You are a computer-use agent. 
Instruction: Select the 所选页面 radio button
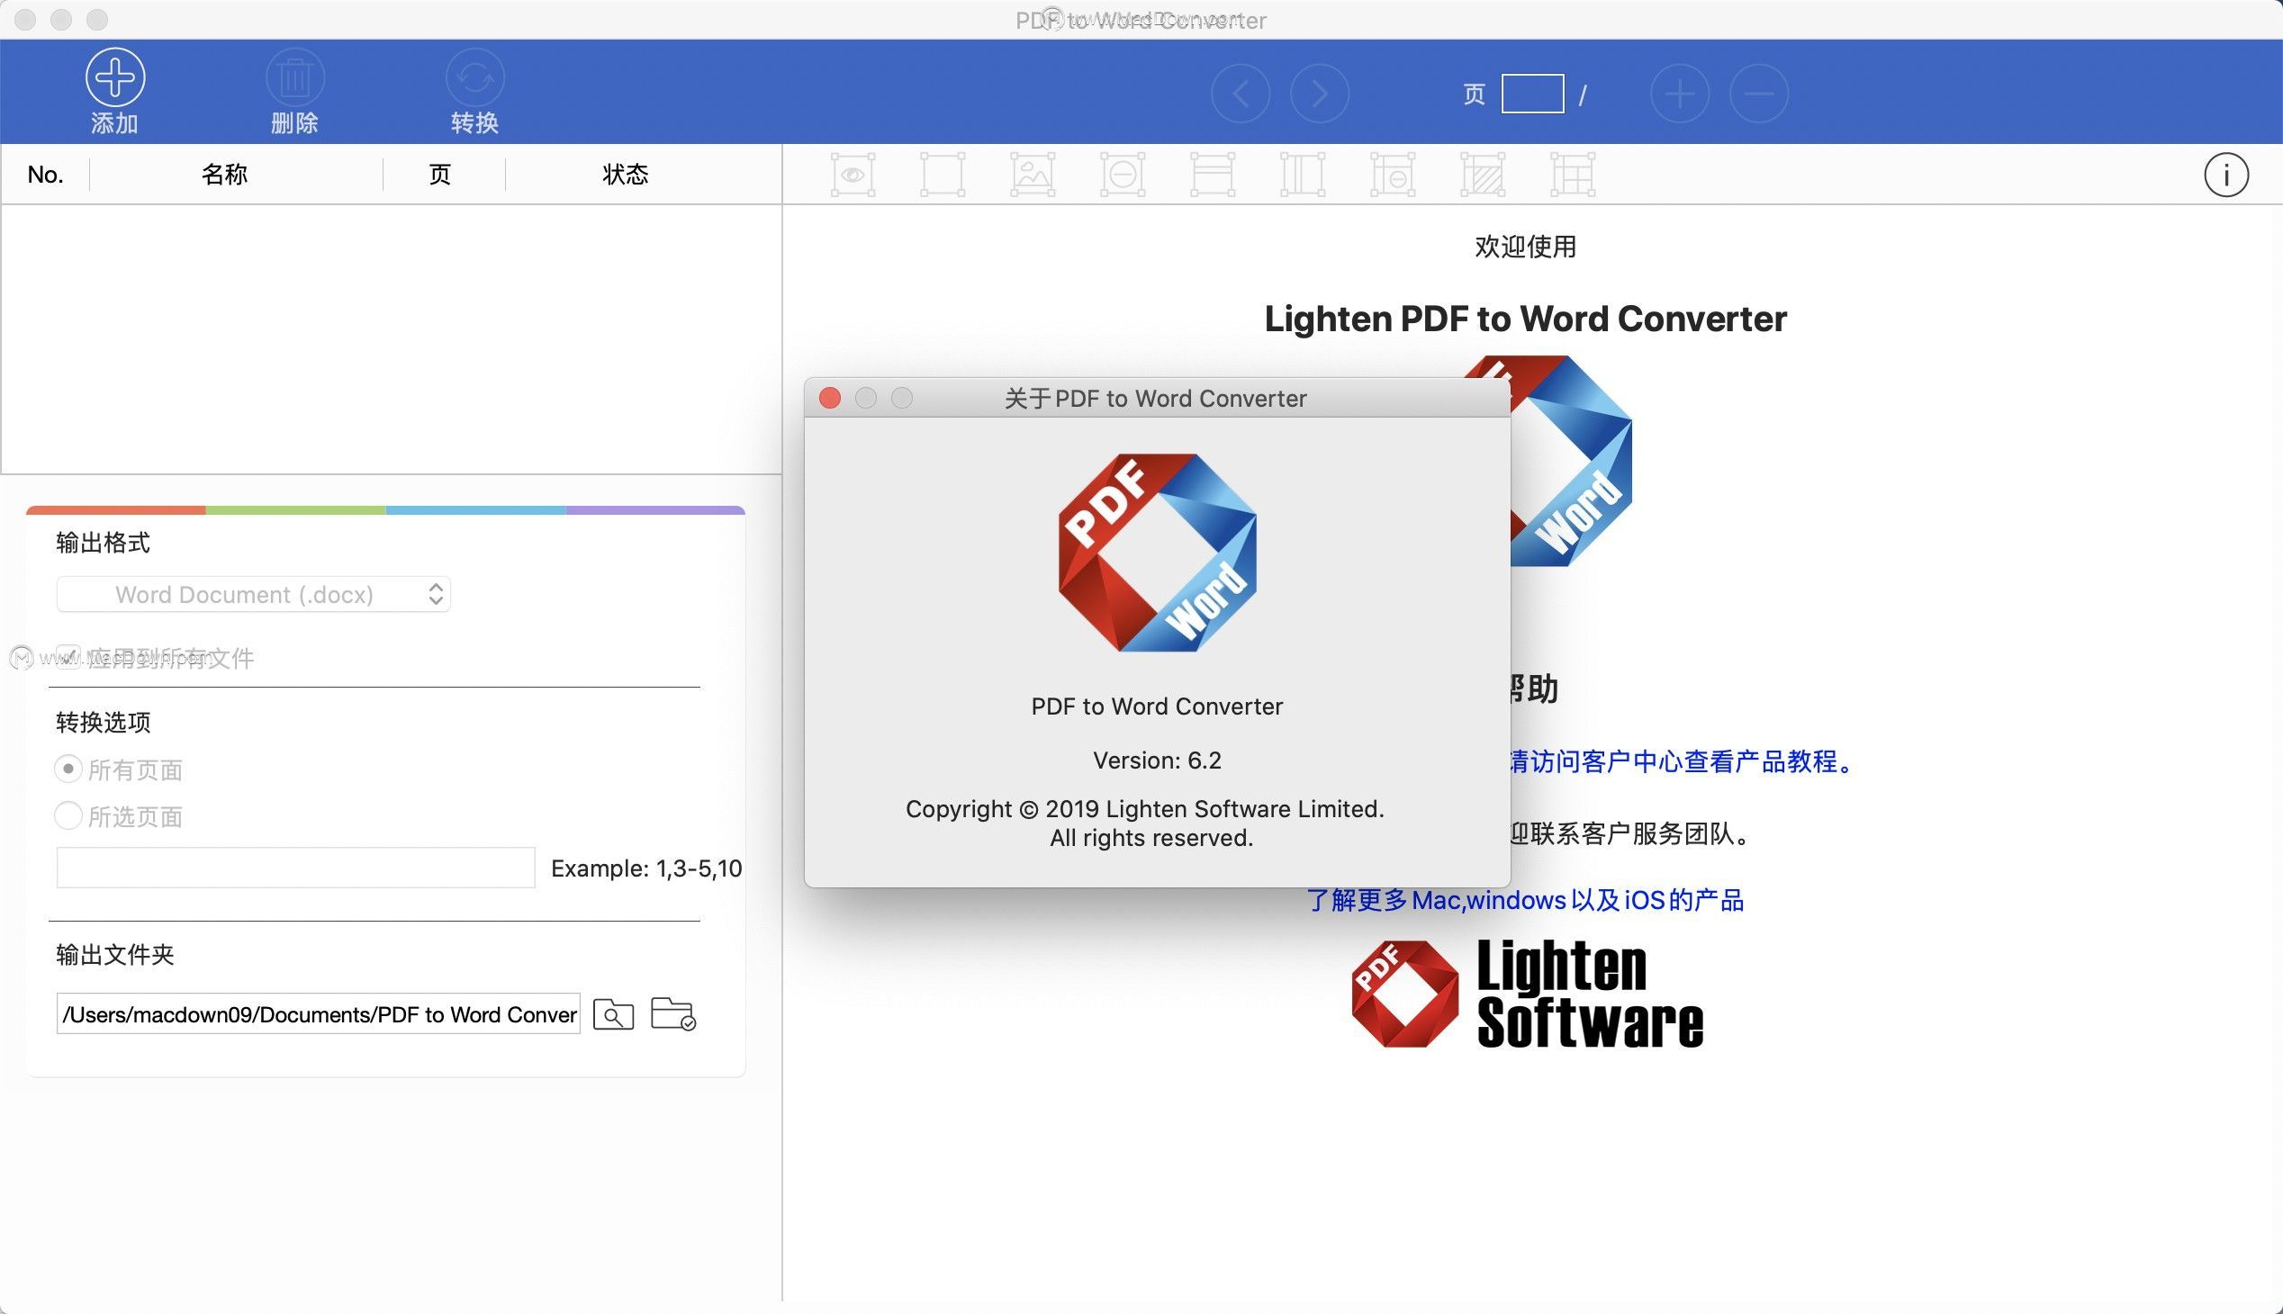click(68, 815)
